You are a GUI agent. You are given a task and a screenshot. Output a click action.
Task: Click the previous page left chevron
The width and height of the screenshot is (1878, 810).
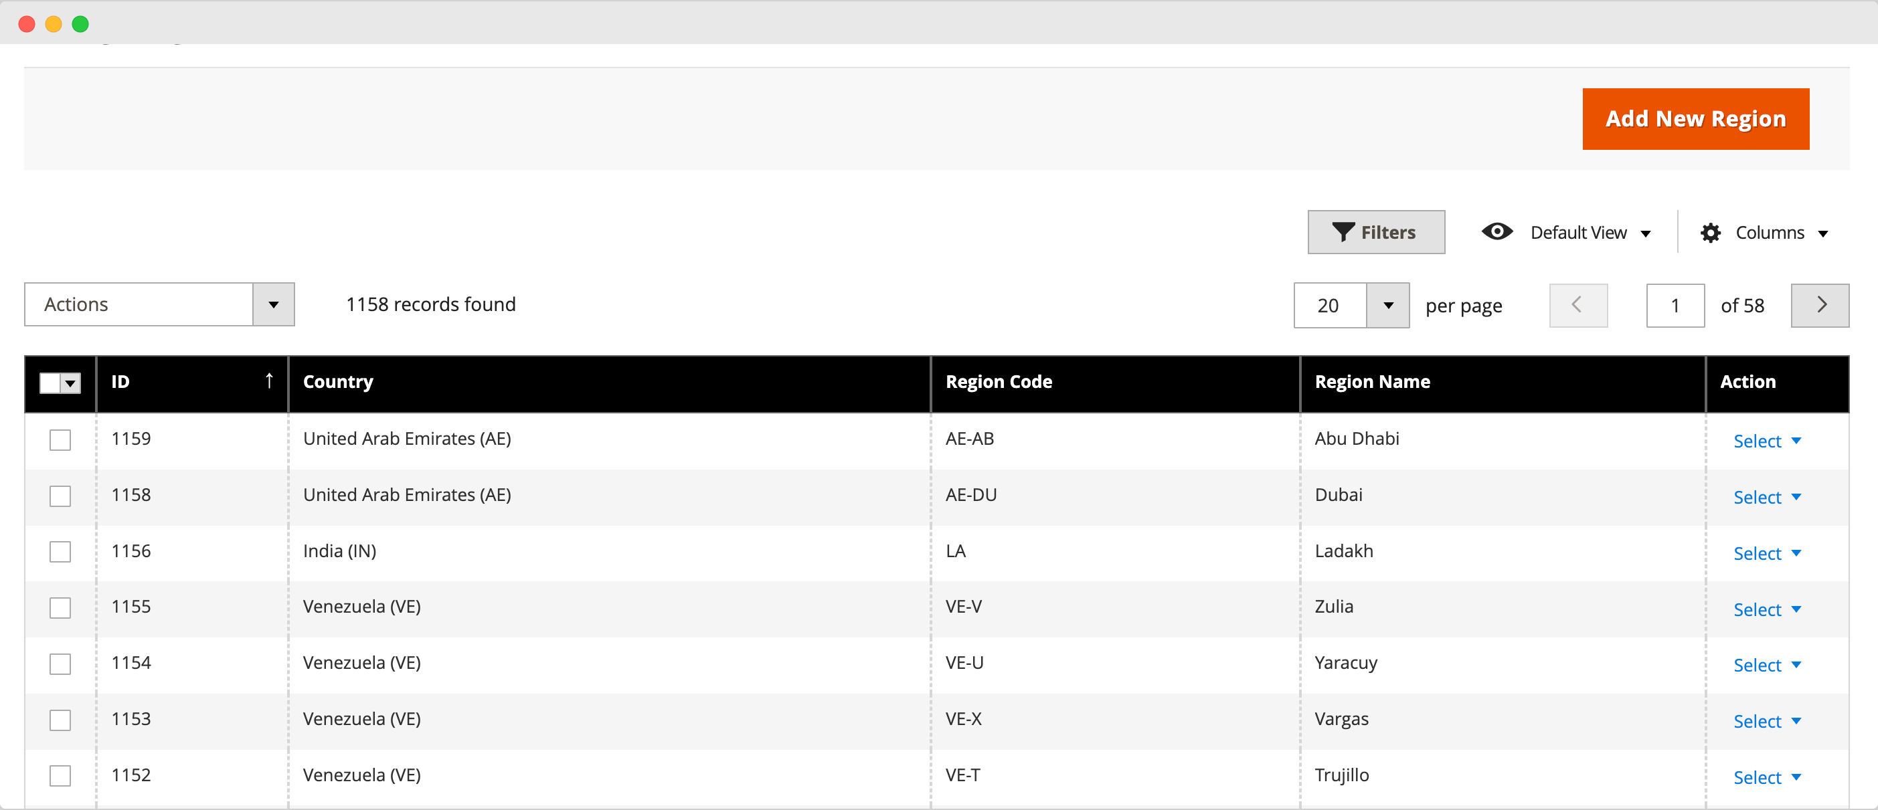(1577, 305)
